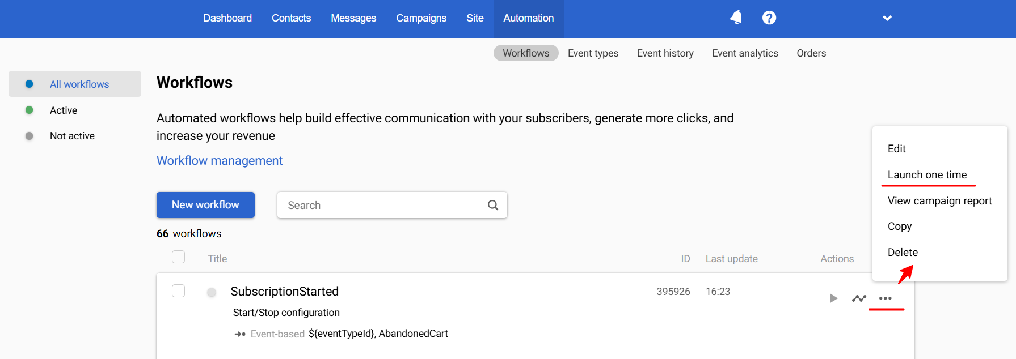Switch to the Event types tab
Viewport: 1016px width, 359px height.
[x=593, y=53]
